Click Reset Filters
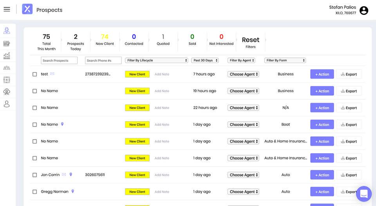The width and height of the screenshot is (376, 206). 251,42
